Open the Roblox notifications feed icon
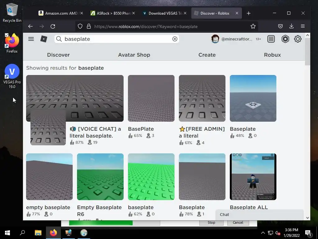Image resolution: width=318 pixels, height=239 pixels. pyautogui.click(x=271, y=39)
